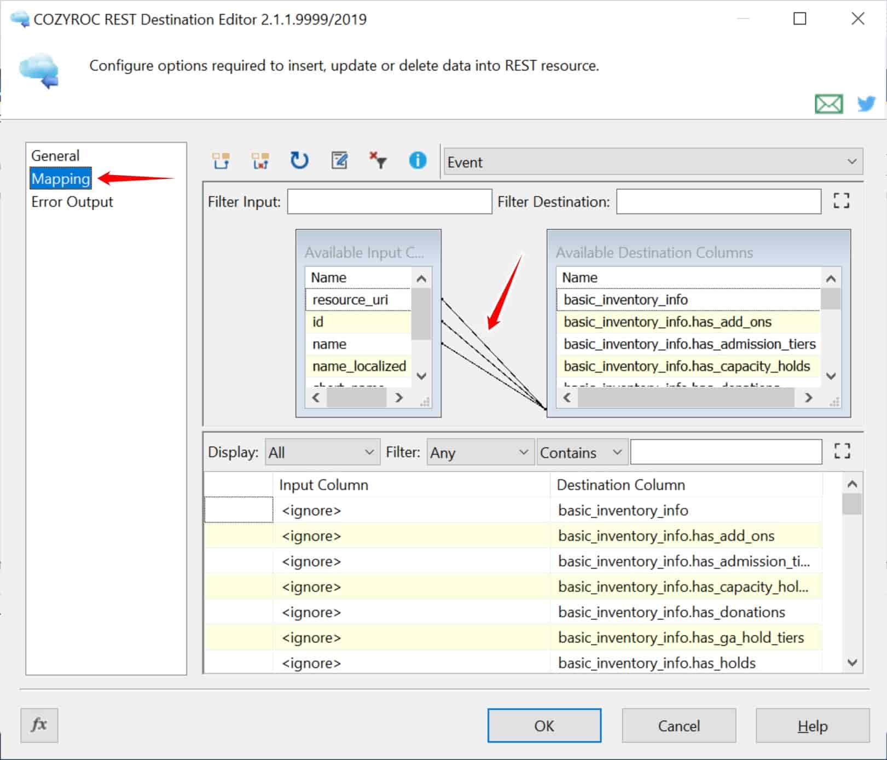Click mapping grid scroll-down arrow
This screenshot has height=760, width=887.
coord(852,662)
